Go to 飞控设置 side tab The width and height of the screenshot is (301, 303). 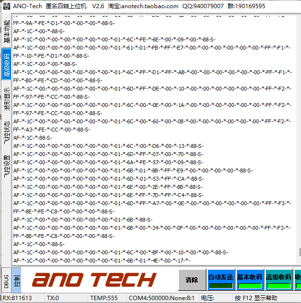point(6,167)
